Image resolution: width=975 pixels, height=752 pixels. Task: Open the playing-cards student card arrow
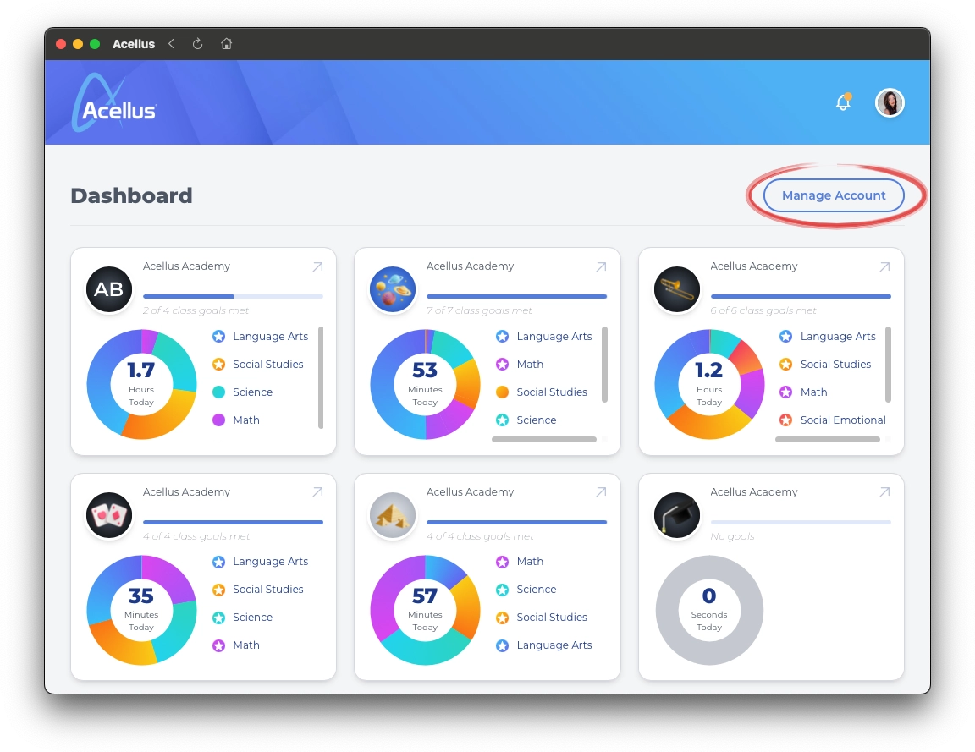click(x=317, y=492)
